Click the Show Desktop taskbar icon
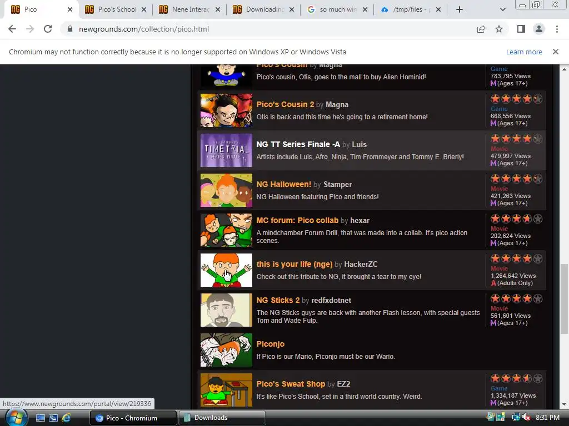Screen dimensions: 569x426 40,418
